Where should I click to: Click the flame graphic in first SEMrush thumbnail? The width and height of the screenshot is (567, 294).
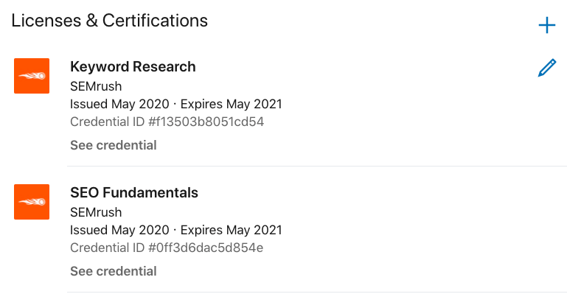32,76
